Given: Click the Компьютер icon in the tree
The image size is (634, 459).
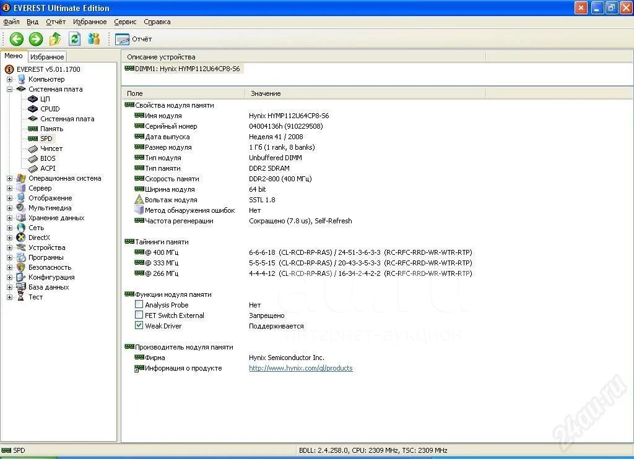Looking at the screenshot, I should click(x=22, y=79).
